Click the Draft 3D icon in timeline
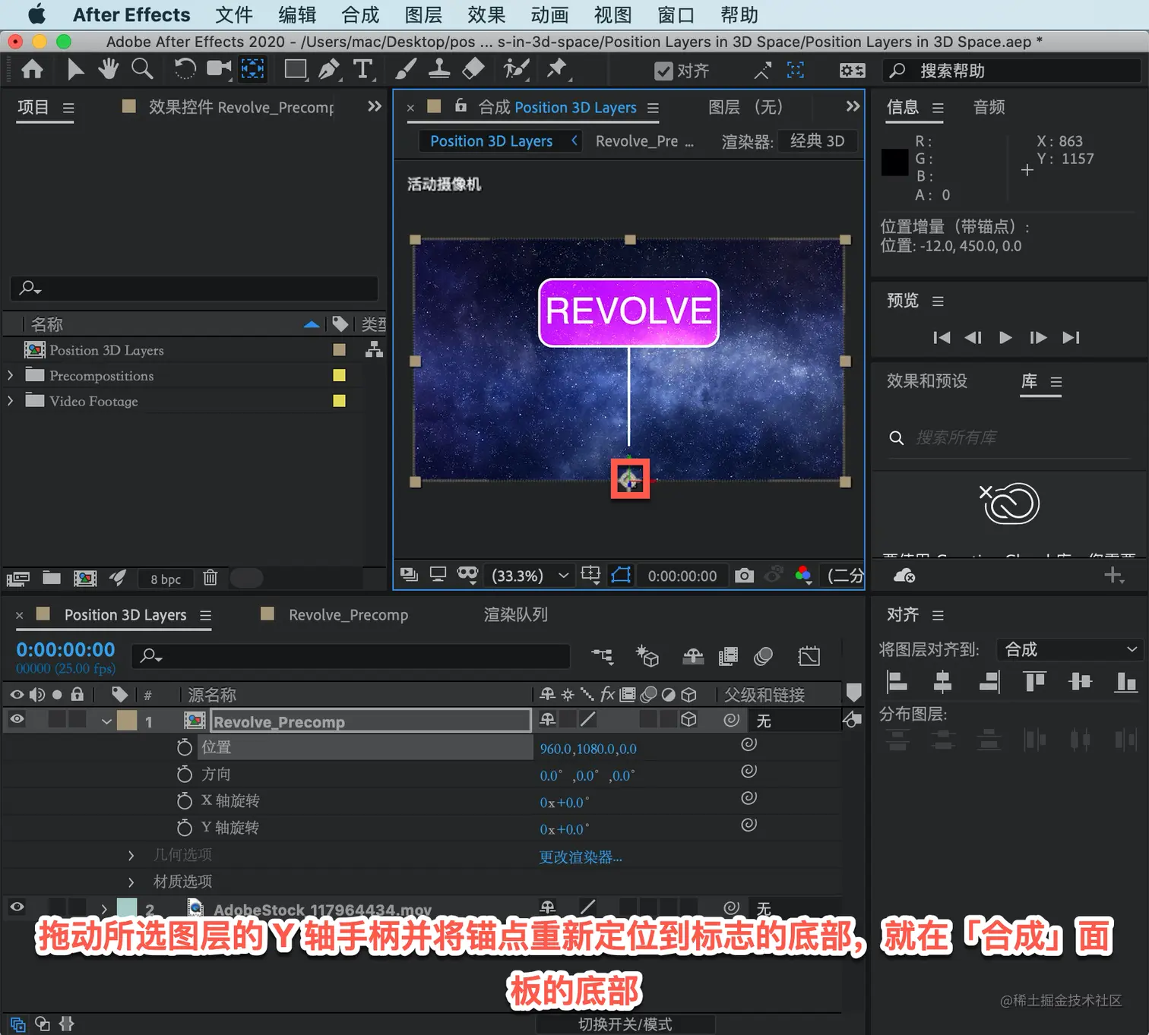 click(x=647, y=656)
